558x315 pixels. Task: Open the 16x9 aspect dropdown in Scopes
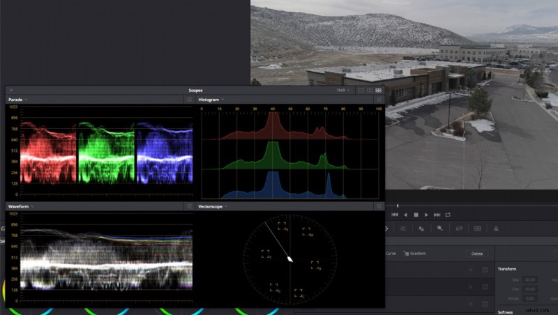pyautogui.click(x=343, y=91)
